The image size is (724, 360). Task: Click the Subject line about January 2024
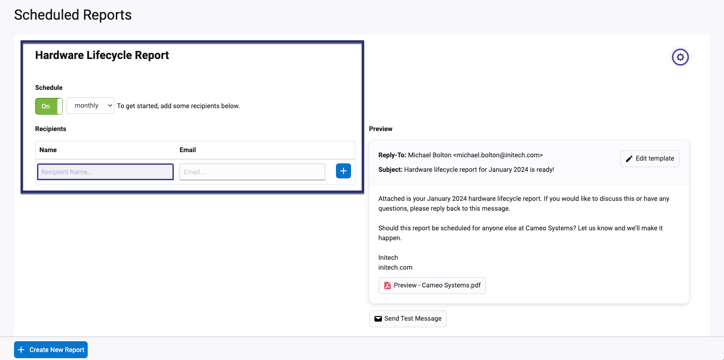pos(466,169)
